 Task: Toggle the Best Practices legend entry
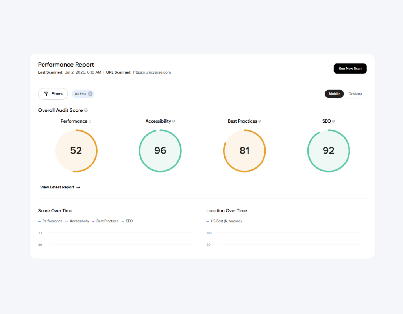click(x=105, y=221)
